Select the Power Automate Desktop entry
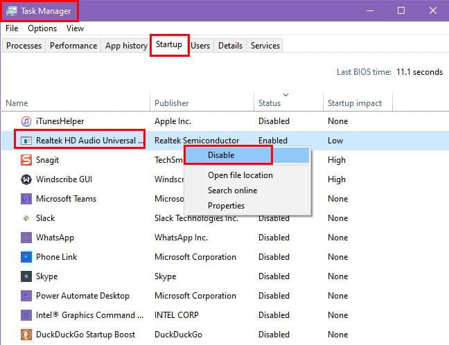This screenshot has width=449, height=345. coord(82,296)
